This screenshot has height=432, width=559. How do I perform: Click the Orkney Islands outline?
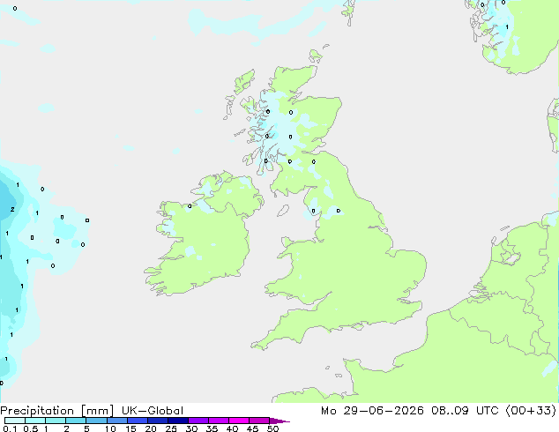click(x=316, y=56)
